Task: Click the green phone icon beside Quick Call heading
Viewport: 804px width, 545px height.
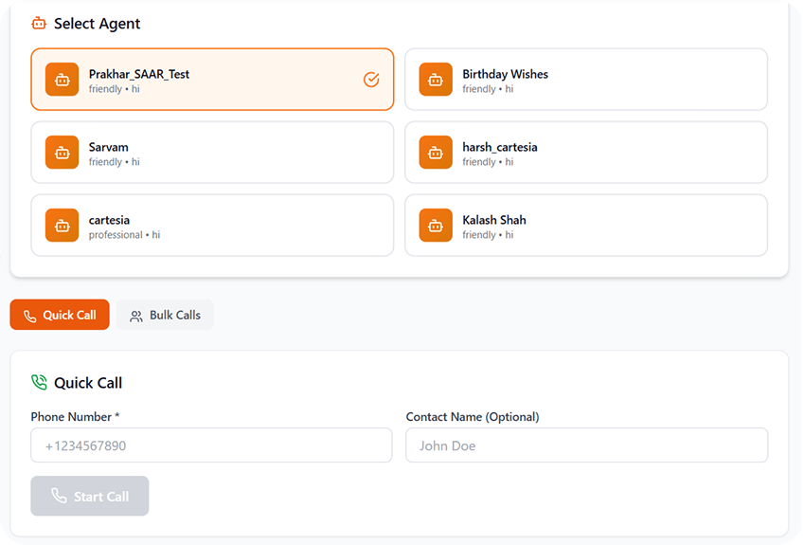Action: coord(39,382)
